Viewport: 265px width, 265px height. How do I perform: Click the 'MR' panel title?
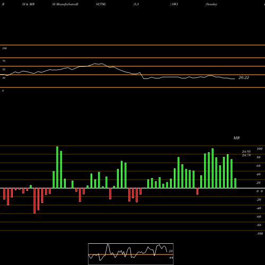(x=236, y=138)
